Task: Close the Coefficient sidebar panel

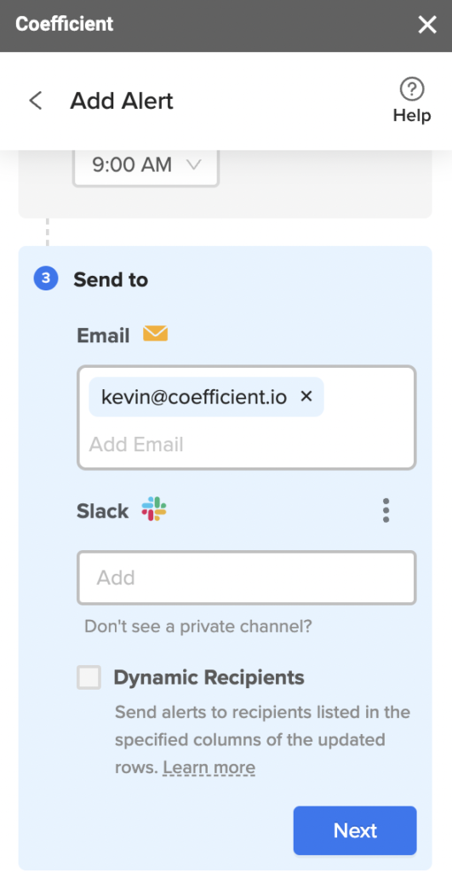Action: pyautogui.click(x=427, y=25)
